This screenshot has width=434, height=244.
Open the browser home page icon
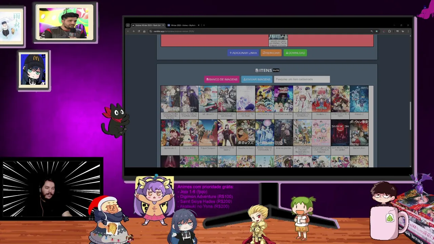pyautogui.click(x=144, y=31)
